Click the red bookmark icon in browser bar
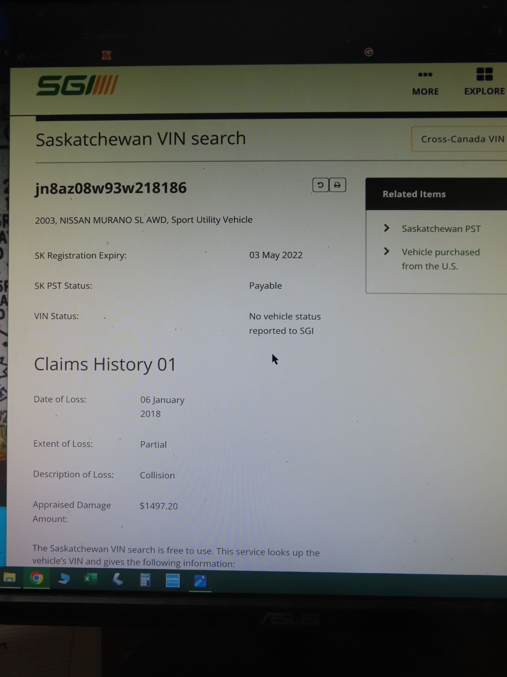The height and width of the screenshot is (677, 507). point(106,56)
